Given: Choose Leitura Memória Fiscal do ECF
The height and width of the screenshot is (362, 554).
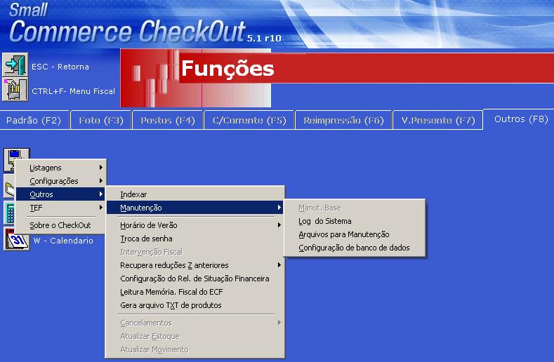Looking at the screenshot, I should tap(195, 292).
